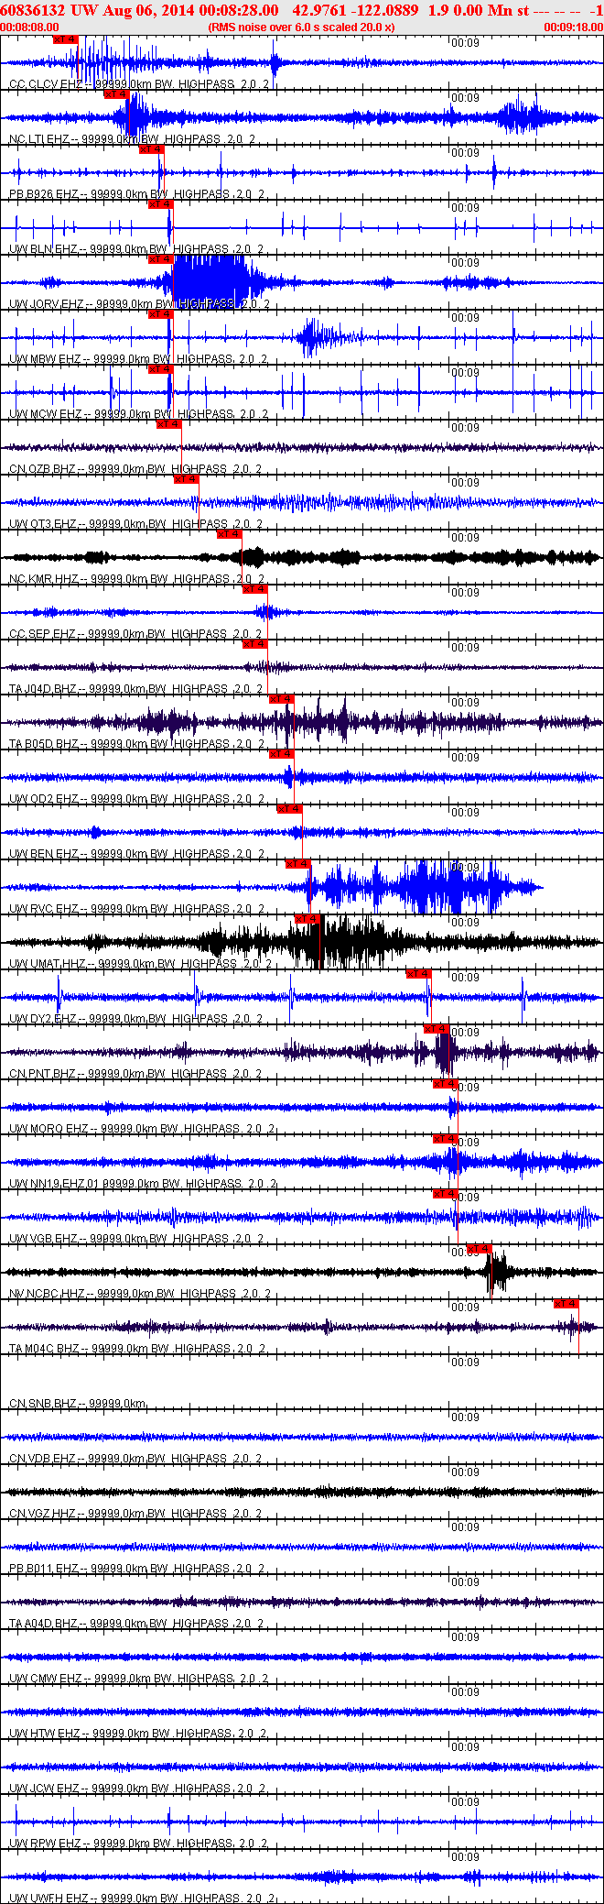Screen dimensions: 604x1904
Task: Click the arrival pick marker on UW.JORV trace
Action: [161, 259]
